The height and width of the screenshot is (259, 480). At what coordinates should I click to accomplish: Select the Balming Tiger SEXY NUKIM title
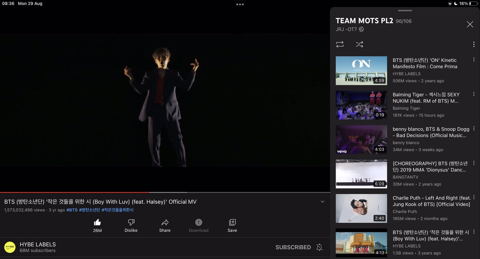point(426,98)
